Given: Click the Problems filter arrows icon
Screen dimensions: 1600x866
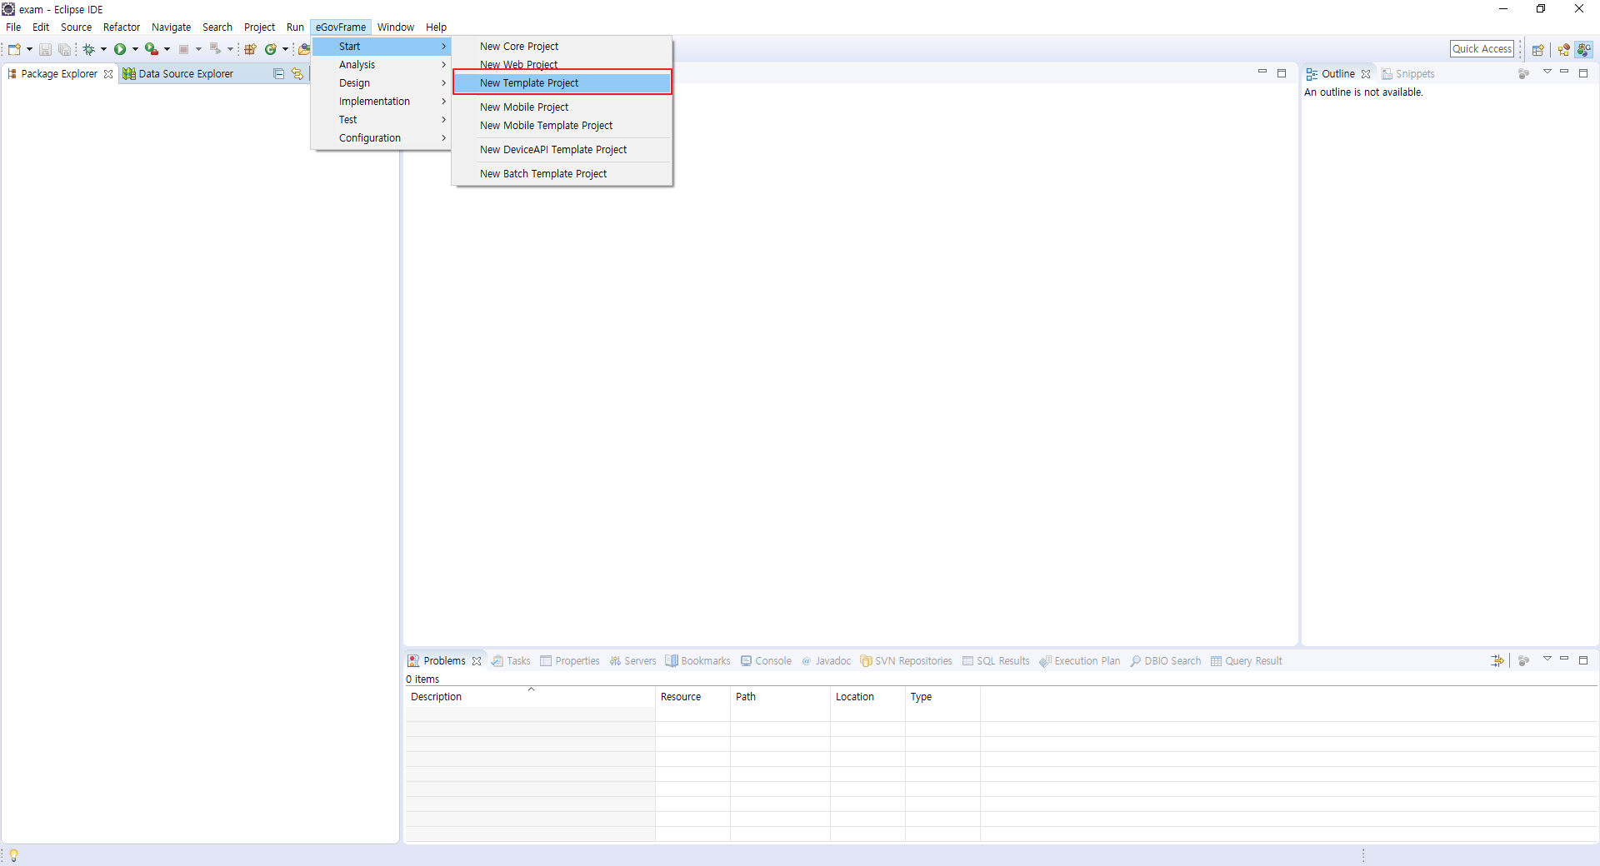Looking at the screenshot, I should coord(1497,660).
